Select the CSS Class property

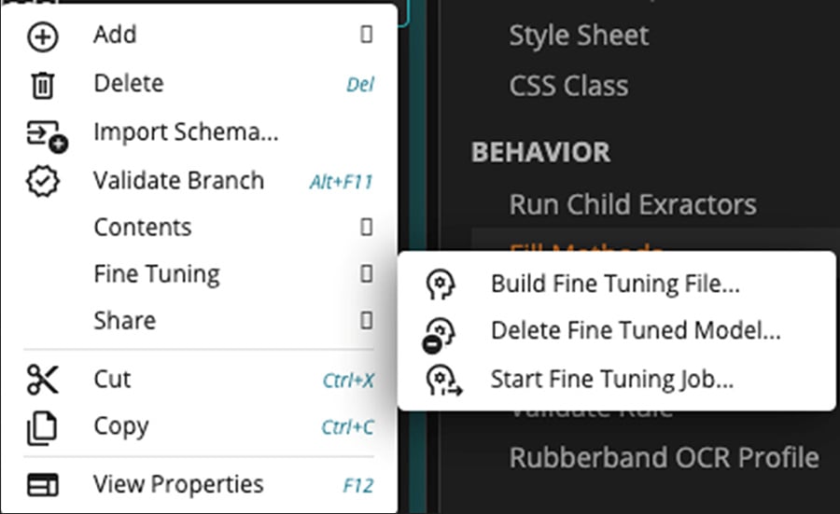(x=568, y=86)
